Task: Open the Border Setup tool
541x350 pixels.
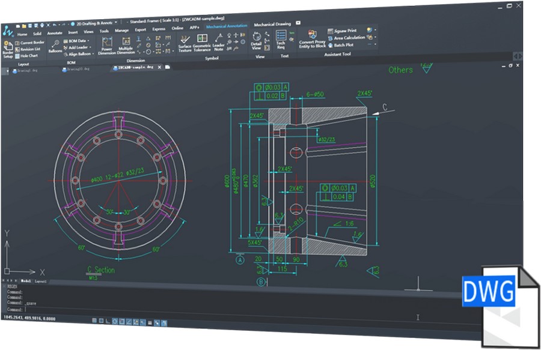Action: point(8,49)
